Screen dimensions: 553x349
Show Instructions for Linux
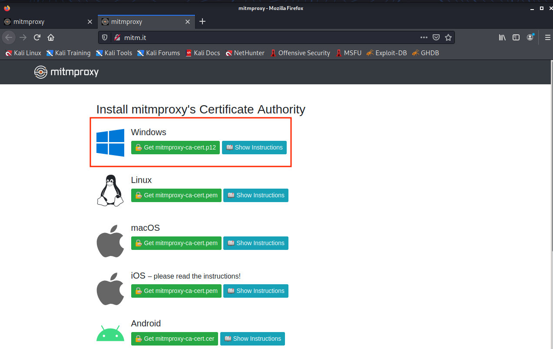point(256,196)
